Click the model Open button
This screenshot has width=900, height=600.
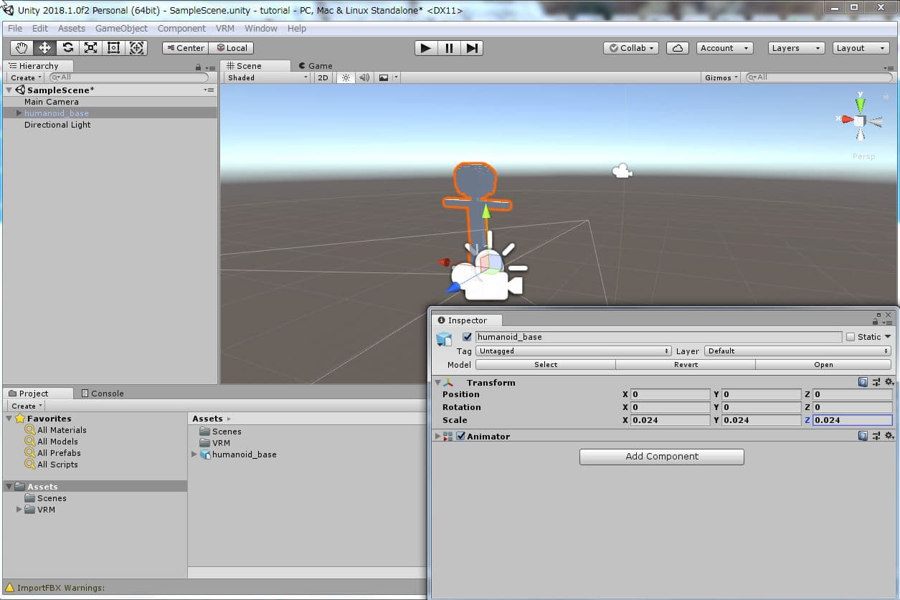point(823,365)
